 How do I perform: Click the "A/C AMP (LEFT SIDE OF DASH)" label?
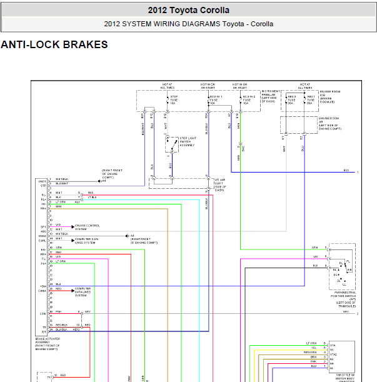click(220, 185)
